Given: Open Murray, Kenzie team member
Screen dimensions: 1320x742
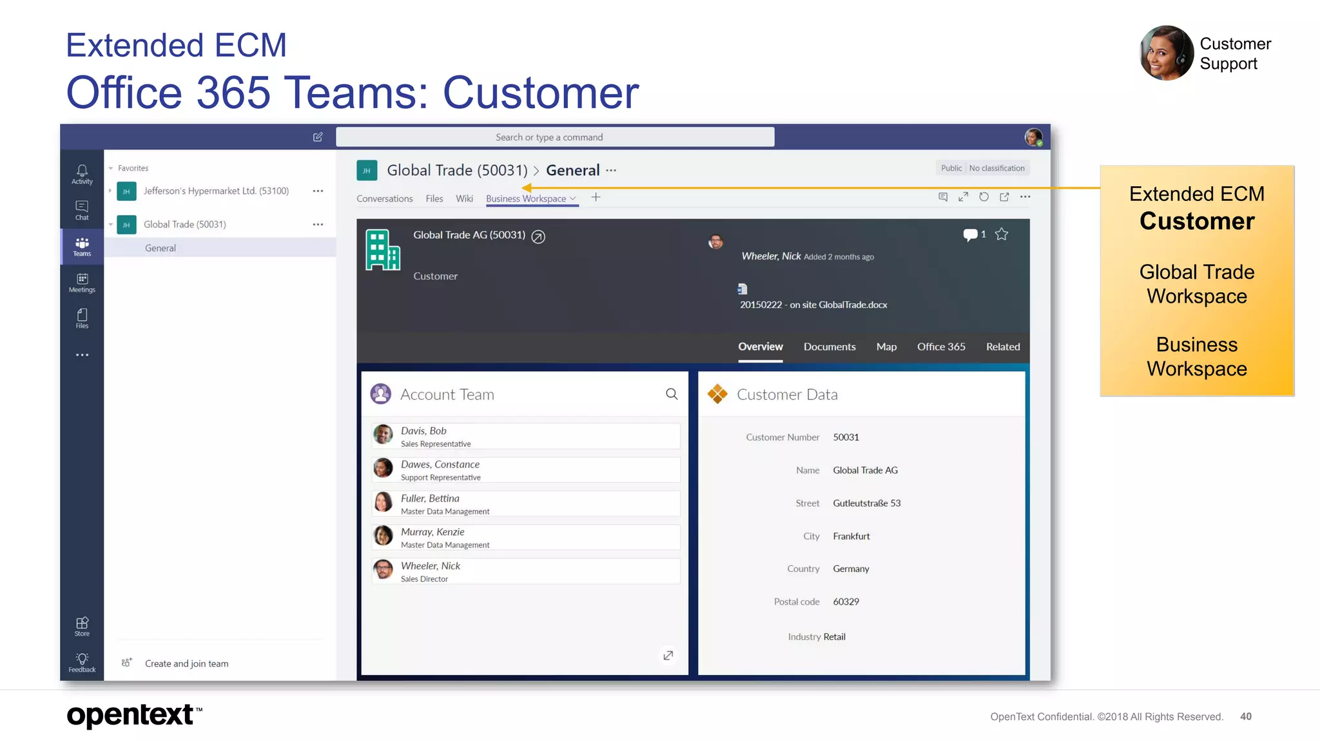Looking at the screenshot, I should pos(525,537).
